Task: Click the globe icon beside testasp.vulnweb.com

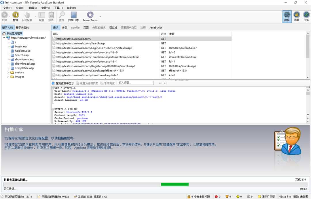Action: (8, 38)
